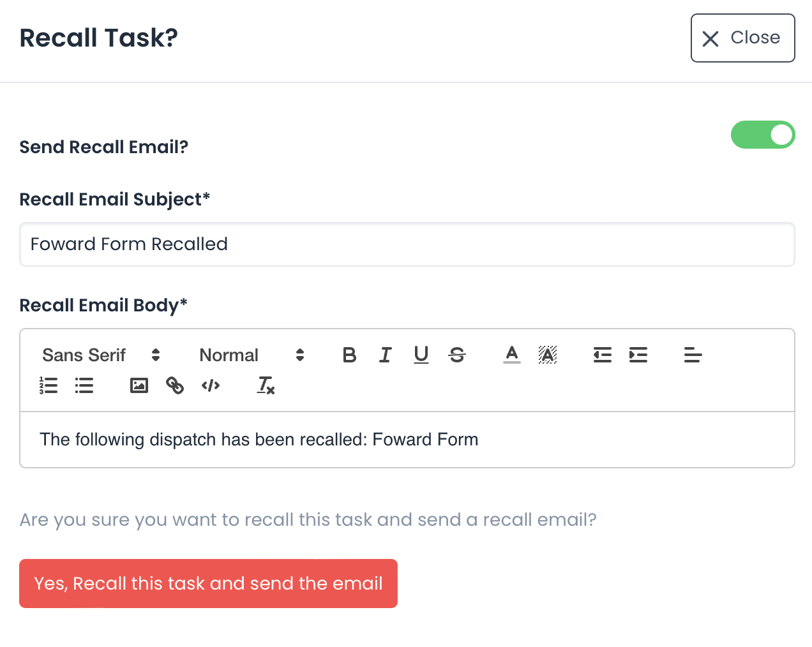Close the Recall Task dialog
The image size is (812, 647).
coord(742,38)
